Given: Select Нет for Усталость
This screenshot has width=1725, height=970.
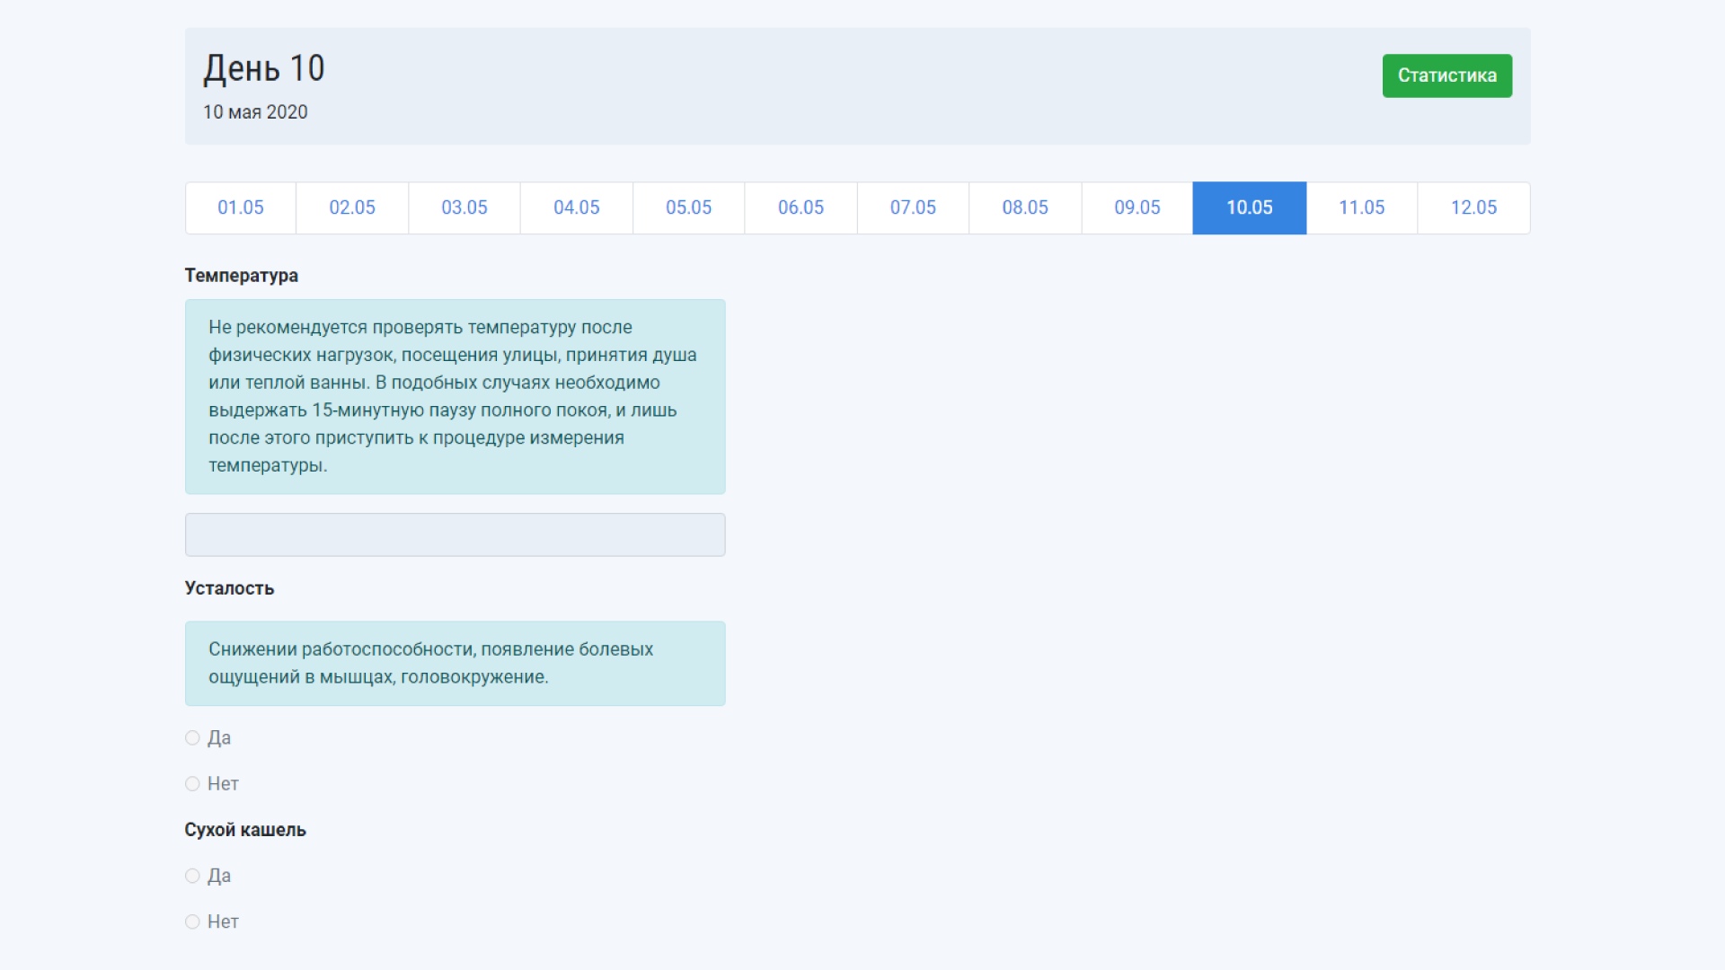Looking at the screenshot, I should (x=192, y=783).
